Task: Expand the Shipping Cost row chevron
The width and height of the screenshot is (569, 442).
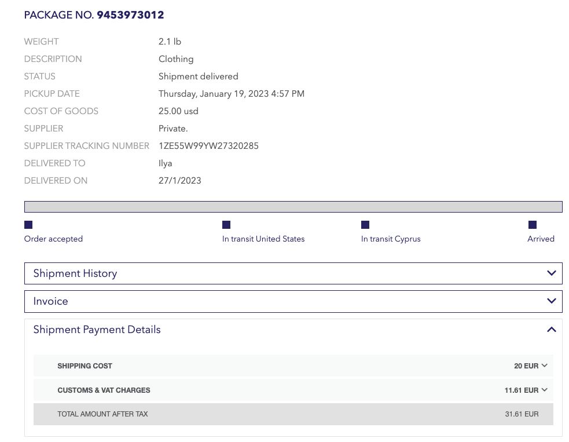Action: coord(544,366)
